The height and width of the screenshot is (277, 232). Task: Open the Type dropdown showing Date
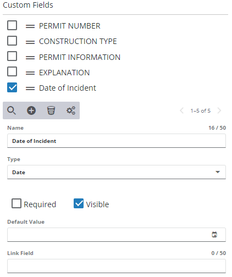(x=117, y=172)
